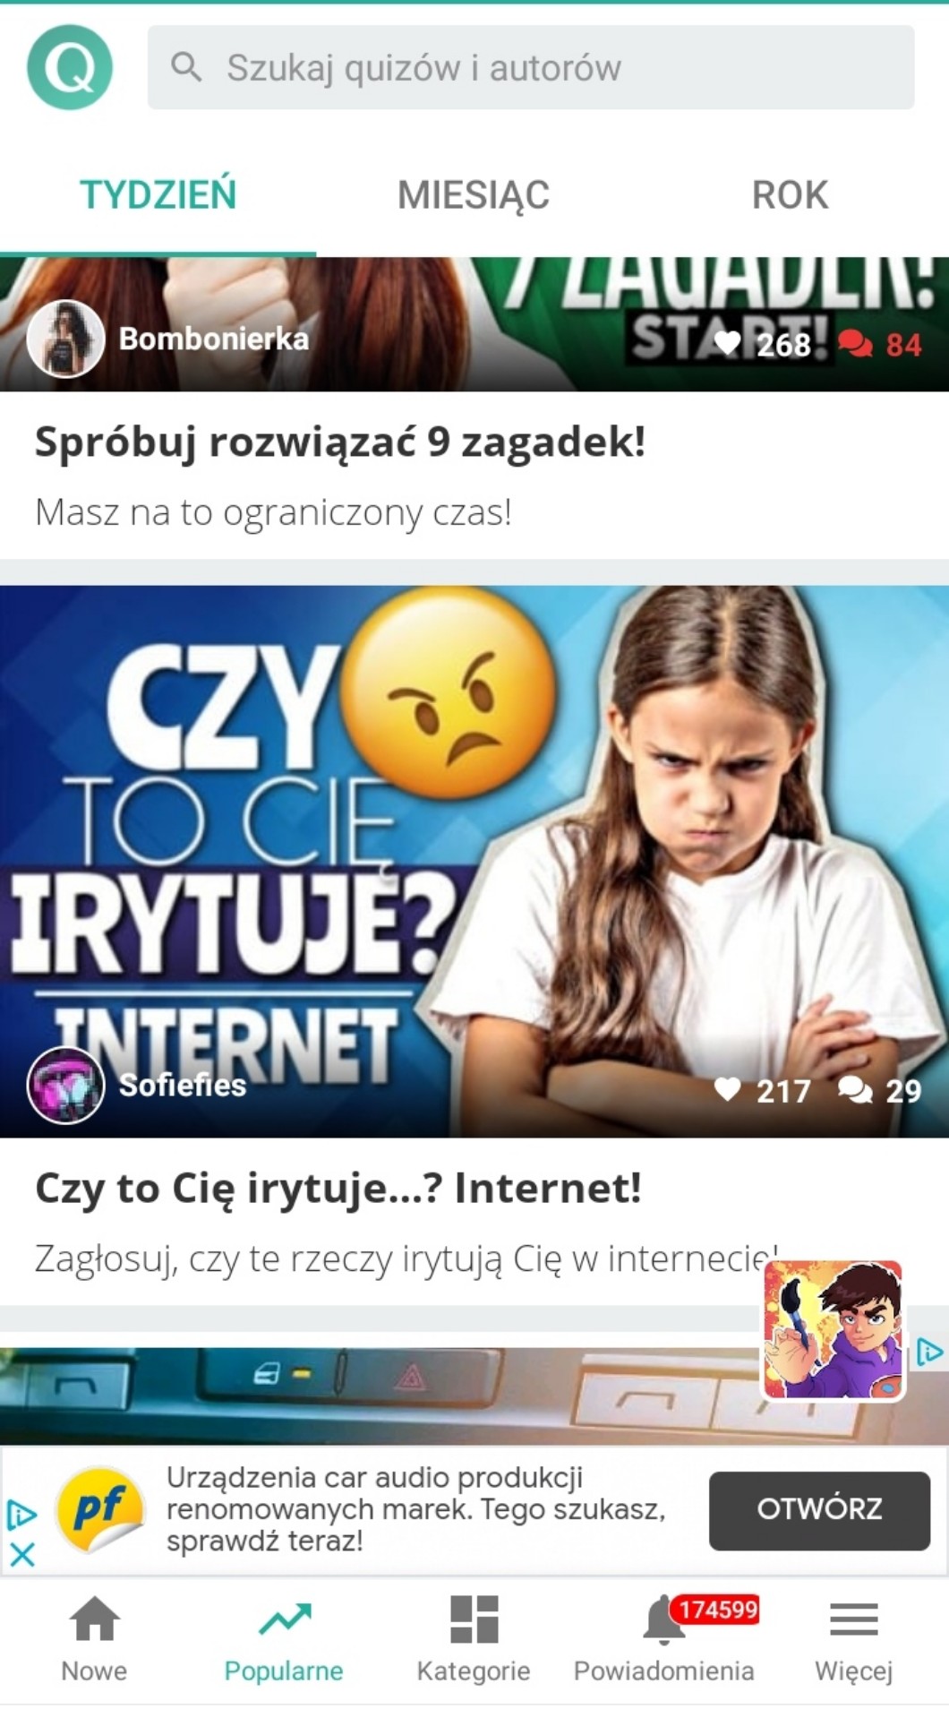Tap the heart with 217 likes
Screen dimensions: 949x1709
pos(727,1089)
